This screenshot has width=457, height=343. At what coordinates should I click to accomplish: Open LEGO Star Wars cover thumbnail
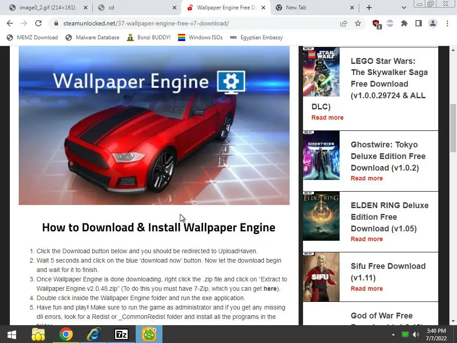pos(321,72)
